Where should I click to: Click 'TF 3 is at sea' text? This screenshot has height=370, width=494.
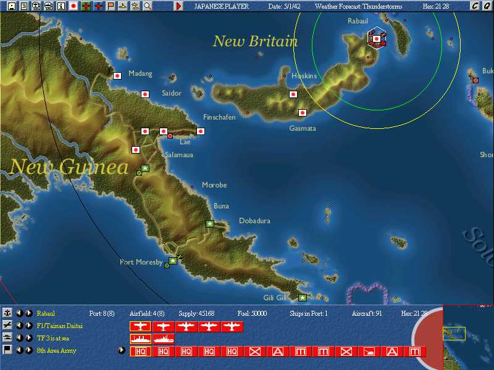tap(53, 338)
